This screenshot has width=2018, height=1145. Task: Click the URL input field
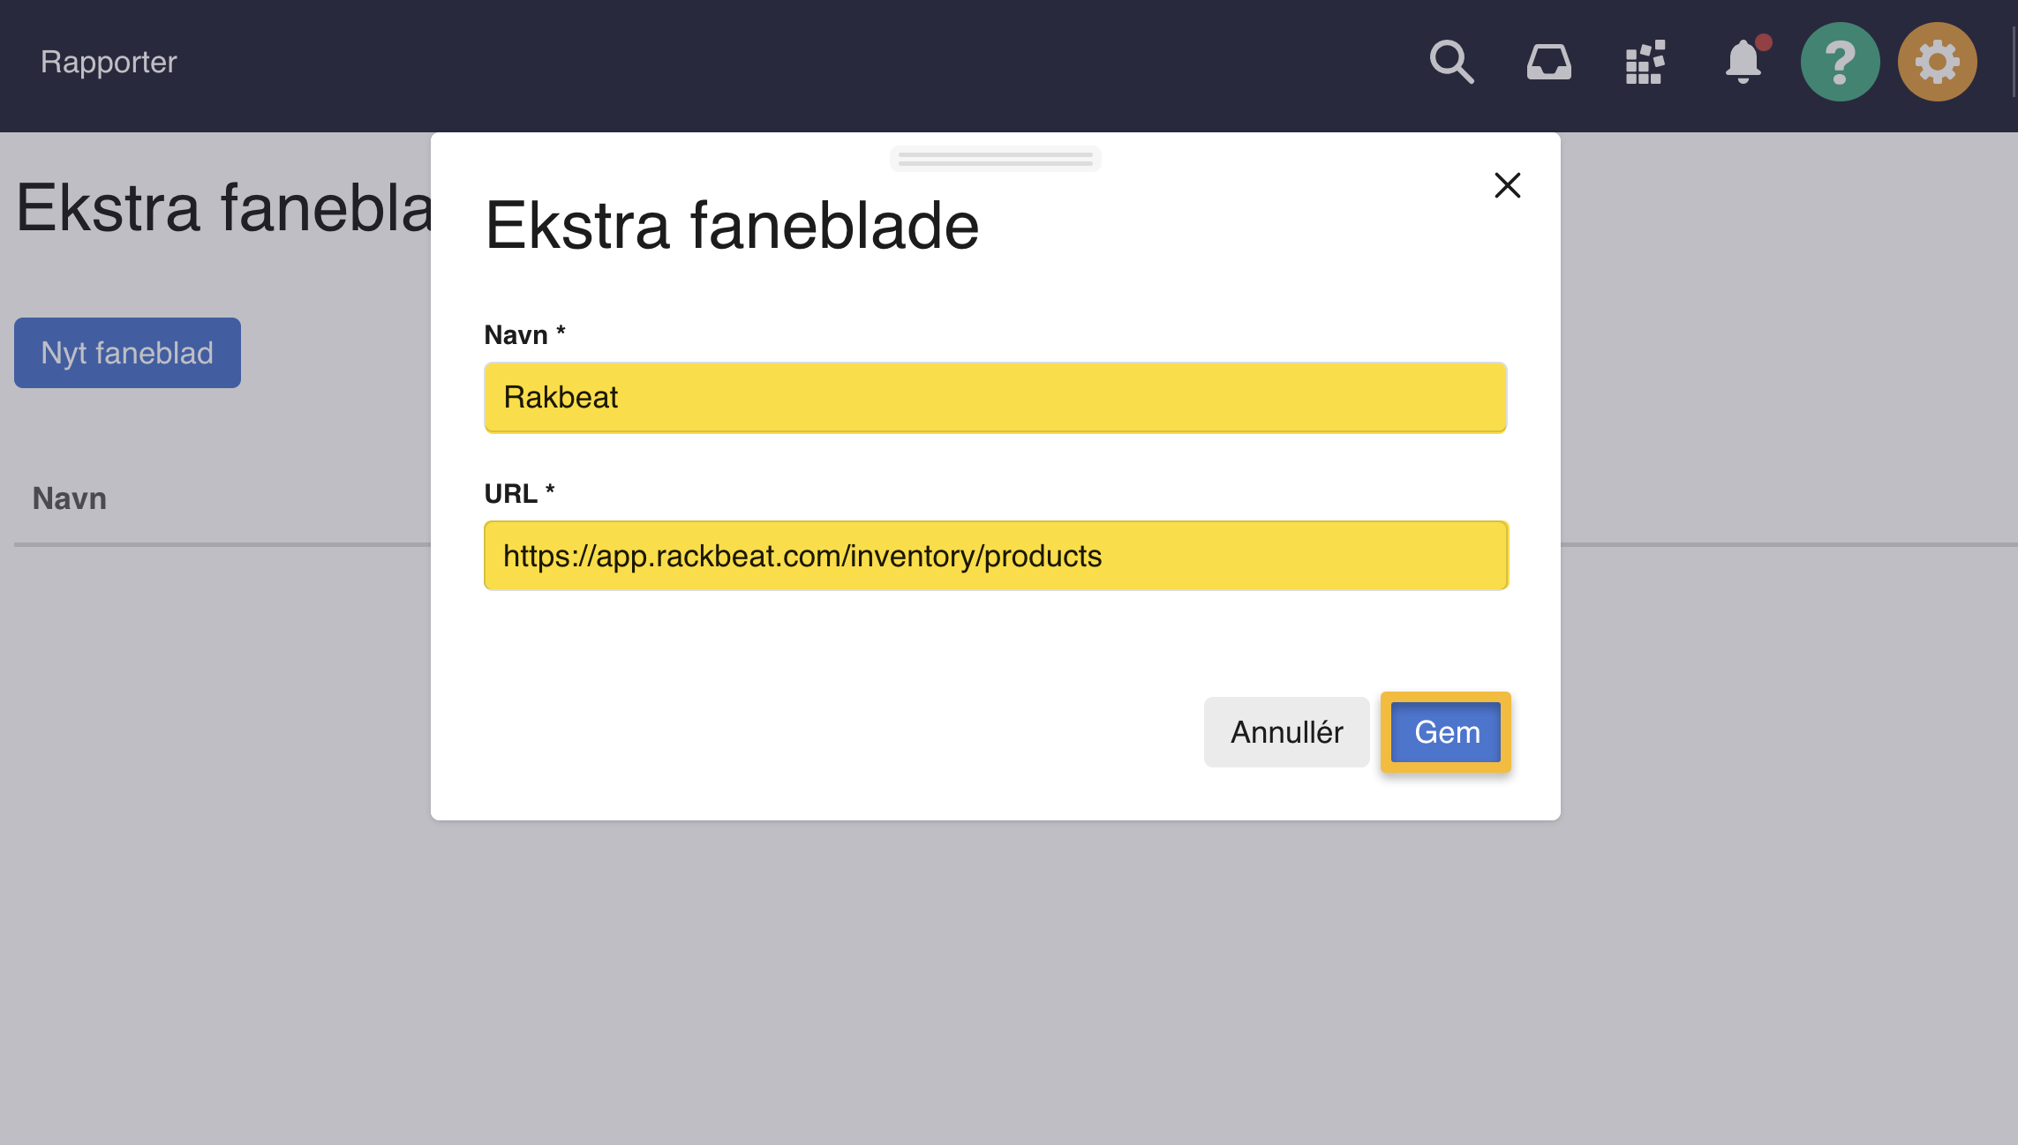994,555
